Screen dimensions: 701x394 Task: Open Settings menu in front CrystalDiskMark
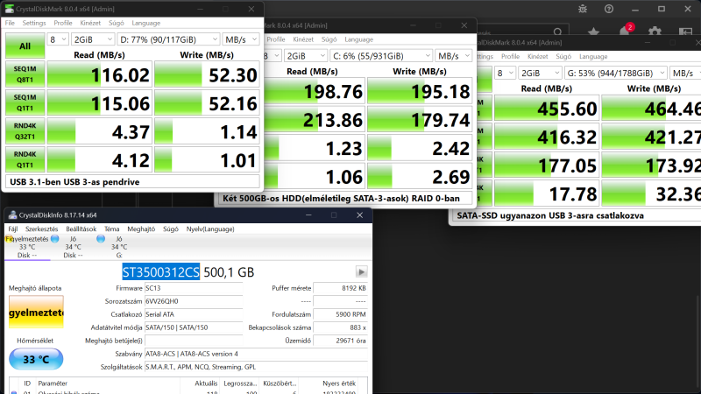coord(34,23)
